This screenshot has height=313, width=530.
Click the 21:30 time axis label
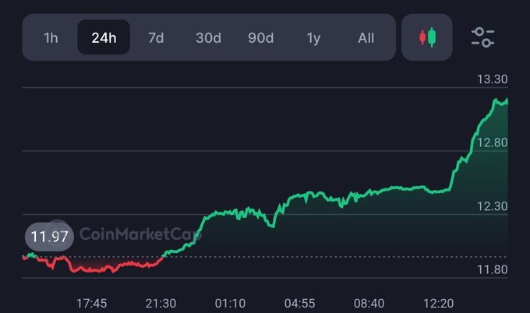pos(161,303)
